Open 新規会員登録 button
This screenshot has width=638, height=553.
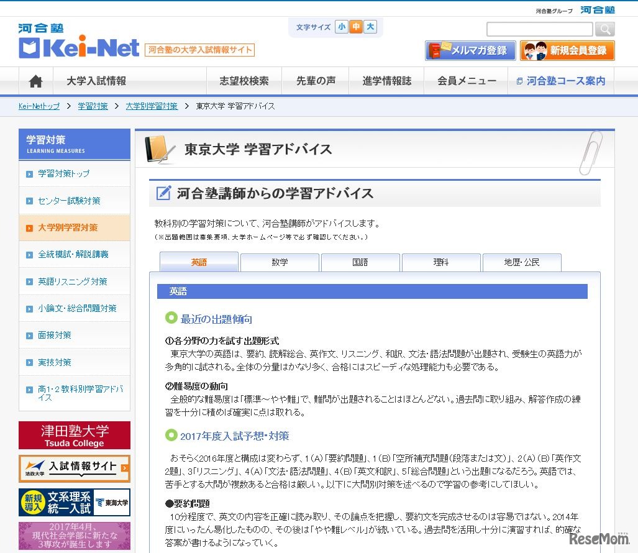coord(567,50)
